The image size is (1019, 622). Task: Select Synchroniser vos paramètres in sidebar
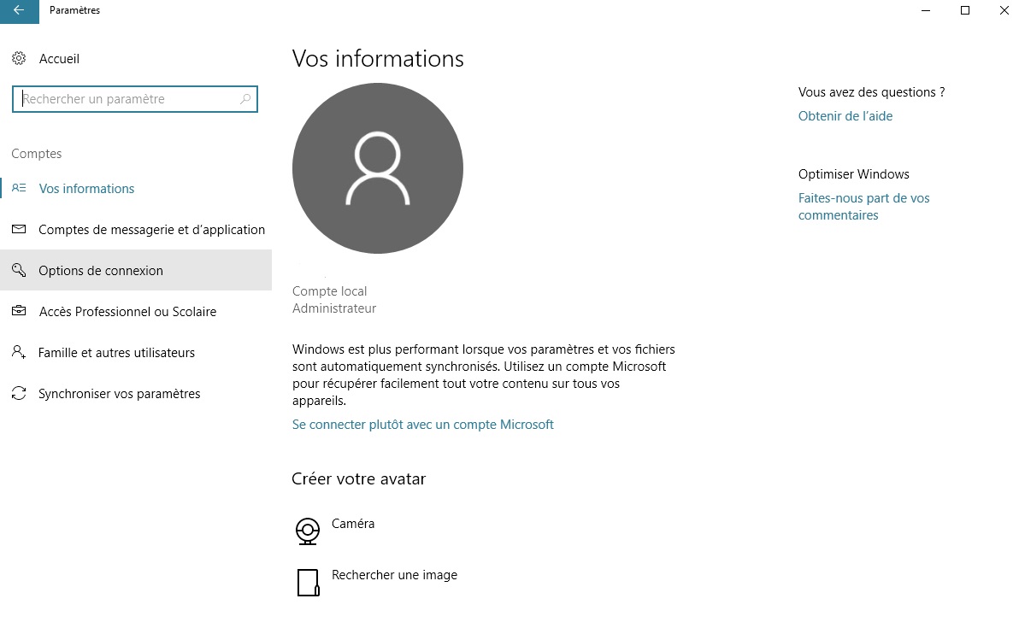pyautogui.click(x=119, y=394)
